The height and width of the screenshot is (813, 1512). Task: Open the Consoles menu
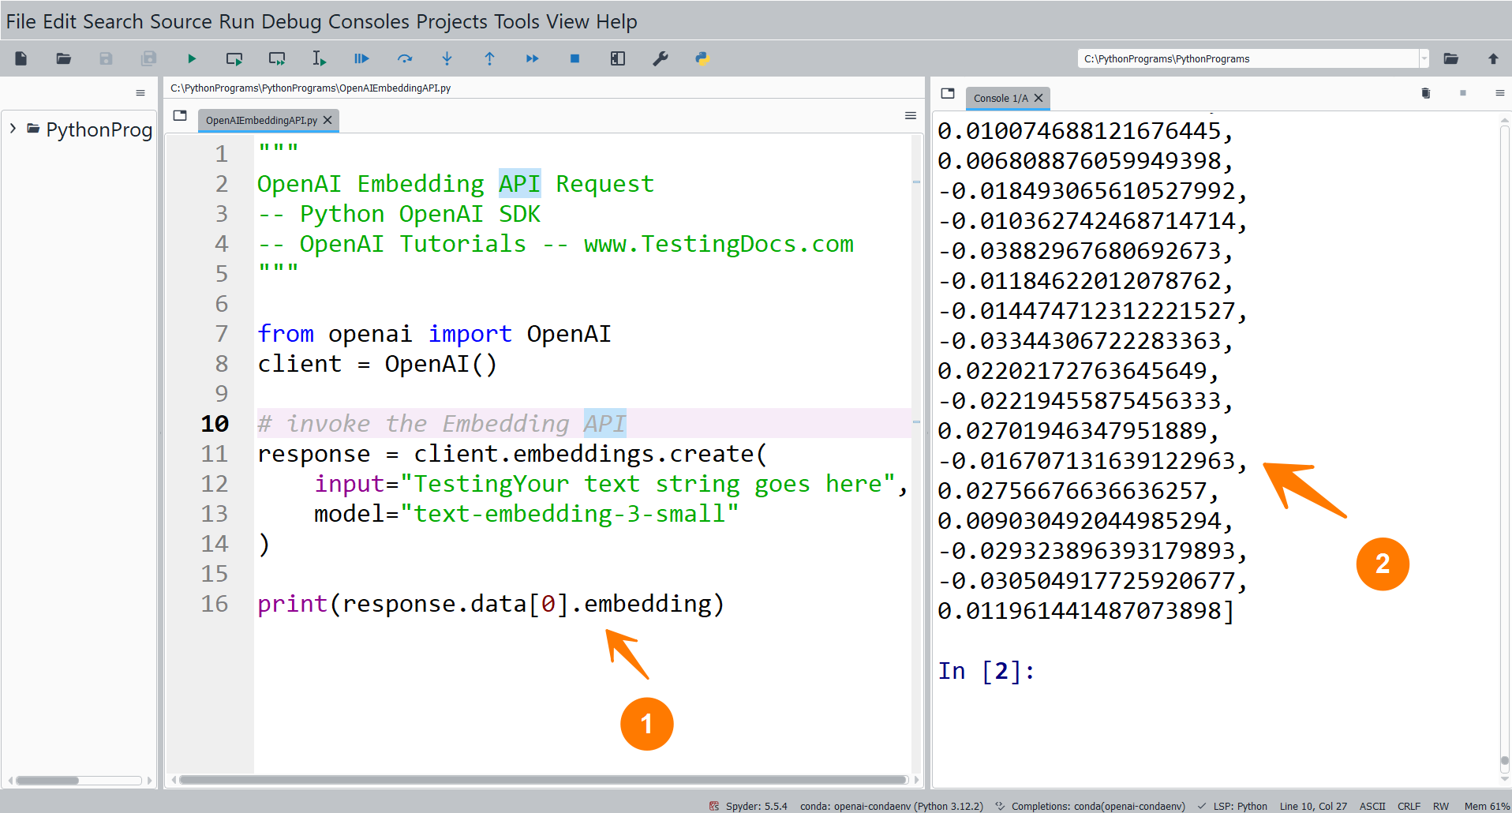click(x=369, y=21)
